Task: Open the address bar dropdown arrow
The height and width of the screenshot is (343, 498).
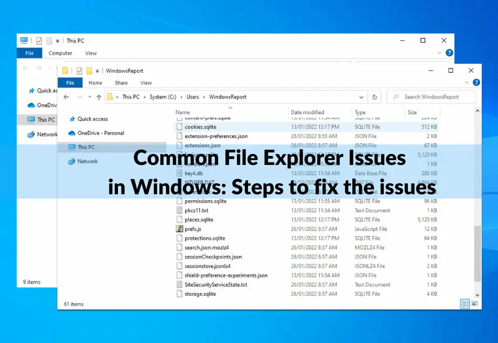Action: 361,97
